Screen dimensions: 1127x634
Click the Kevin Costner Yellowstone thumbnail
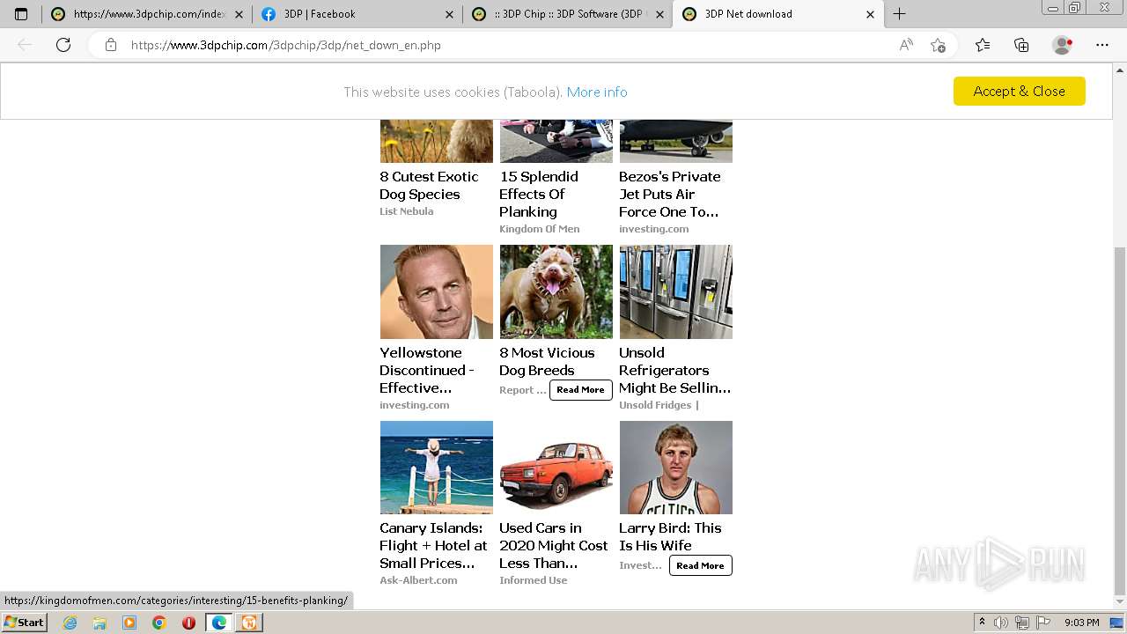click(437, 291)
